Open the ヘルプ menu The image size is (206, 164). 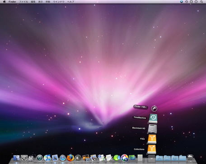70,2
